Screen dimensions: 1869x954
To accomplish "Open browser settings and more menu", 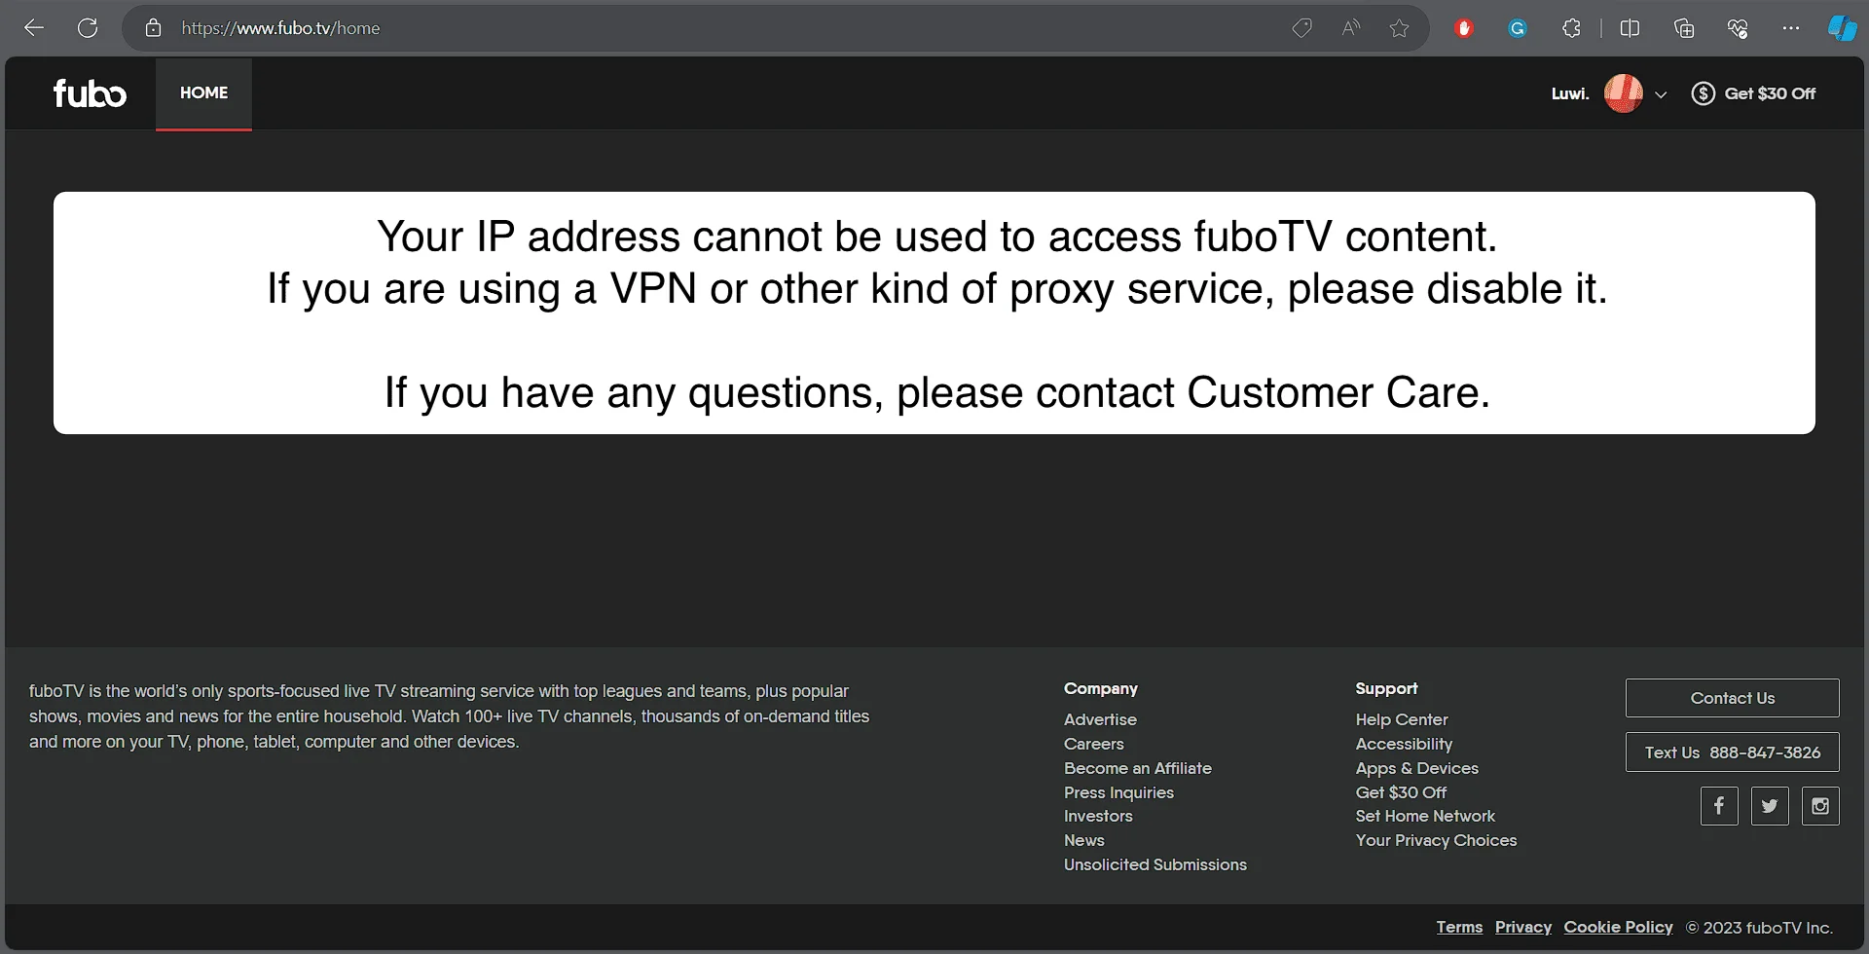I will click(1791, 28).
